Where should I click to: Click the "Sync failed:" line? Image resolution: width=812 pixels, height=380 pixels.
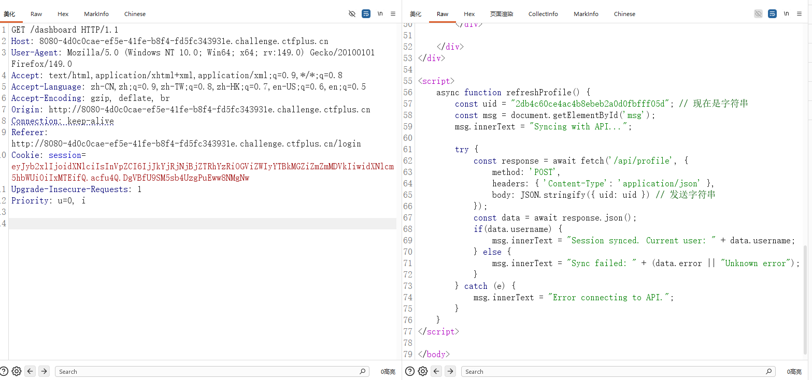[x=646, y=264]
